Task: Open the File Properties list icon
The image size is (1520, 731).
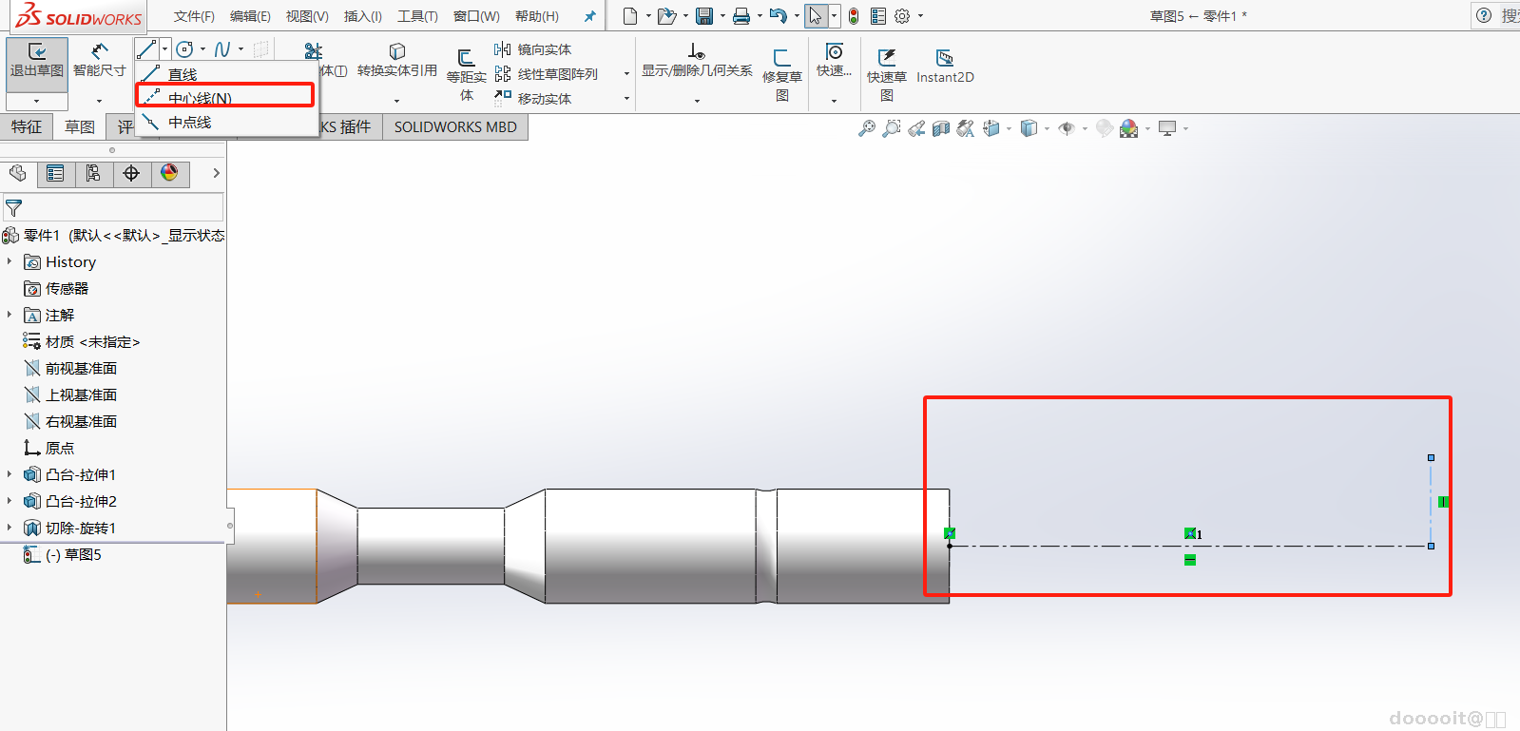Action: click(x=878, y=16)
